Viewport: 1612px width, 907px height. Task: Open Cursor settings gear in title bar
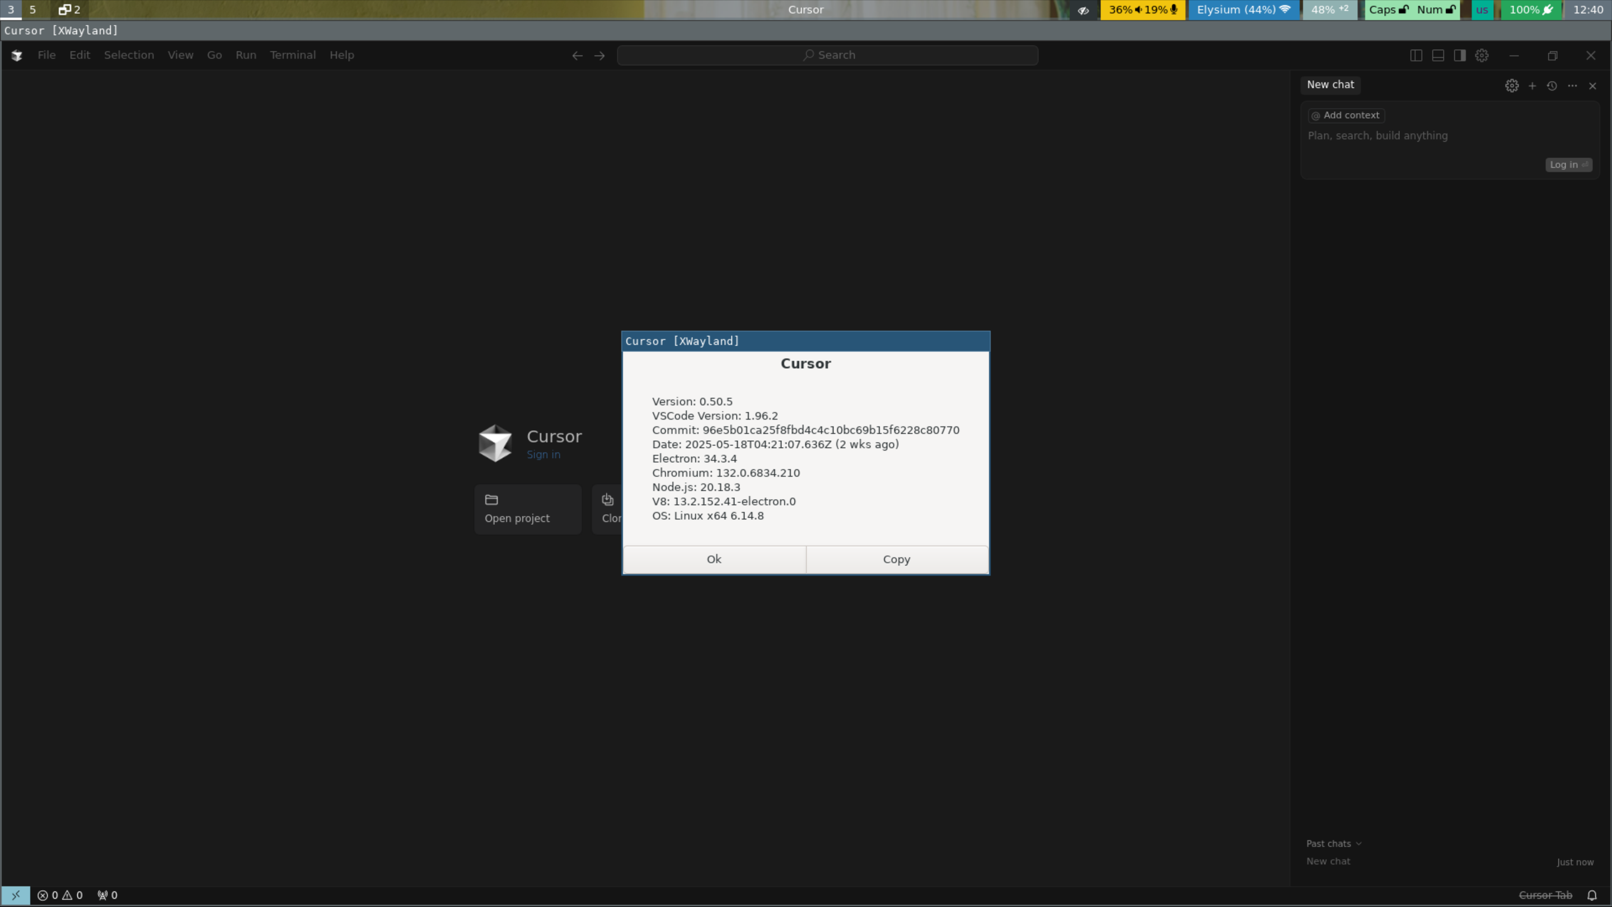click(x=1482, y=55)
